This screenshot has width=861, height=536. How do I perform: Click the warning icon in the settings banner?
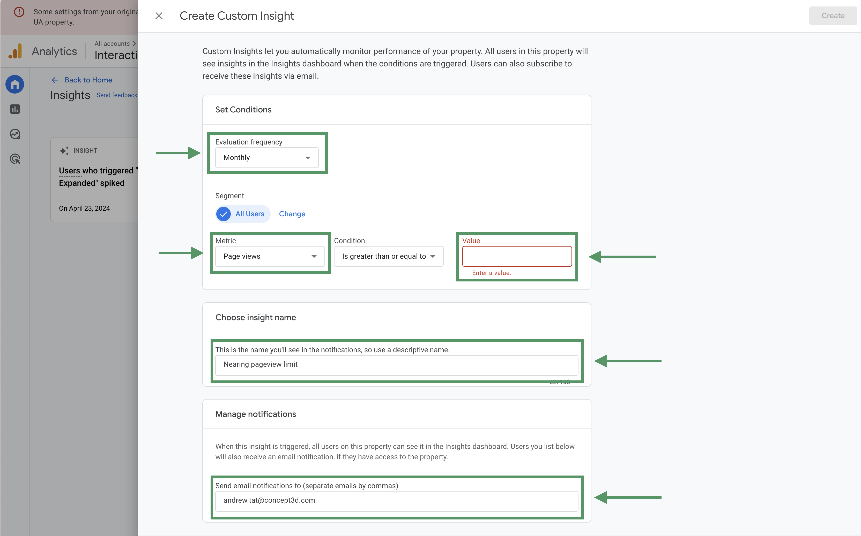click(19, 12)
